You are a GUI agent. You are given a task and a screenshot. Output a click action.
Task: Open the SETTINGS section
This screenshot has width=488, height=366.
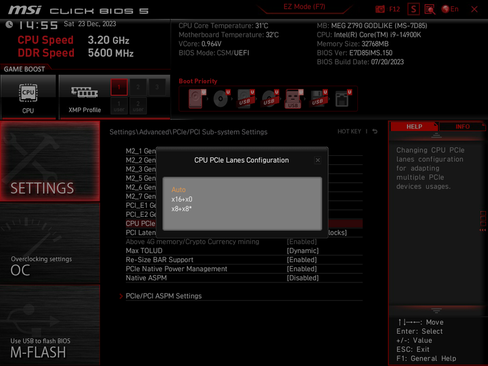click(x=50, y=161)
